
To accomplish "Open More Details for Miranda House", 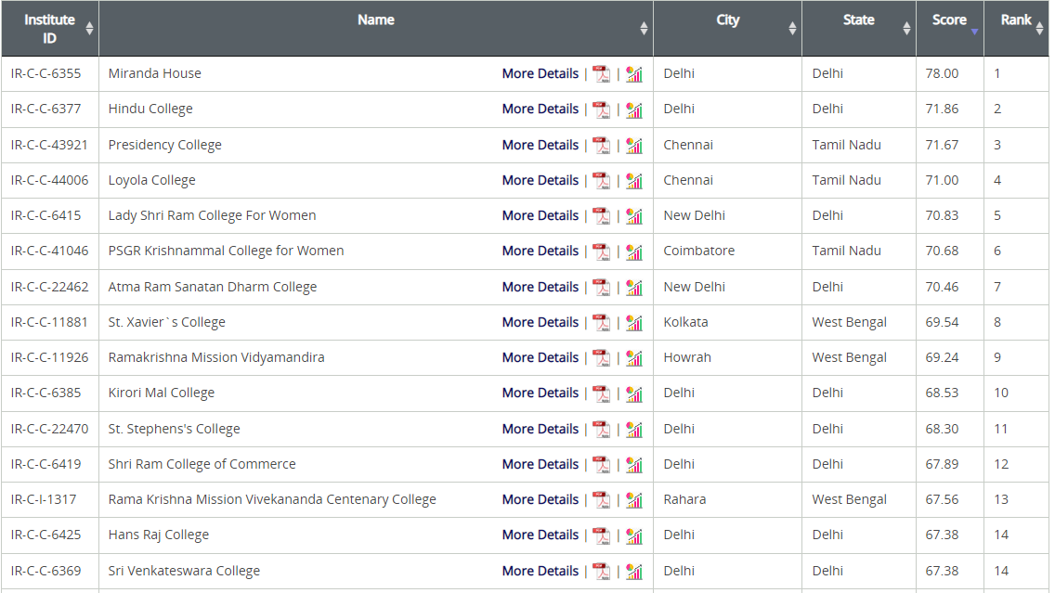I will click(541, 73).
